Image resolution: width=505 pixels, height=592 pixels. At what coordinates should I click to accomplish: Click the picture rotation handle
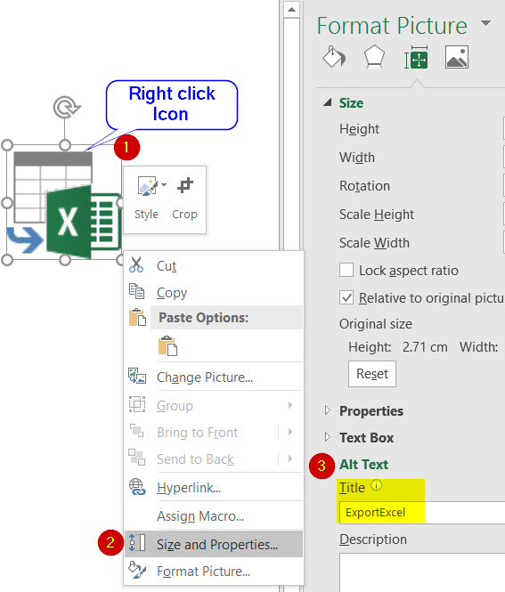(x=66, y=107)
